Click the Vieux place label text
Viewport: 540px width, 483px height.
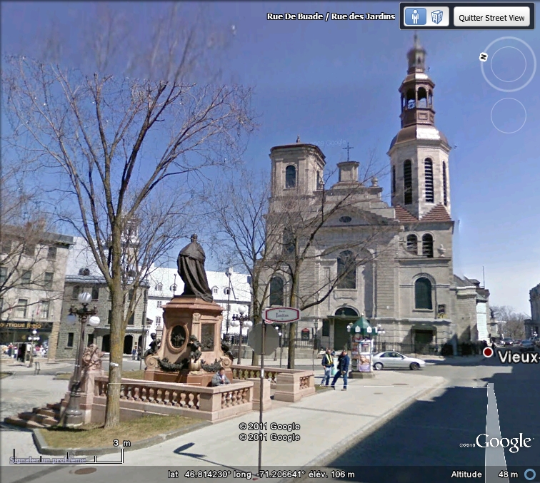click(x=519, y=357)
